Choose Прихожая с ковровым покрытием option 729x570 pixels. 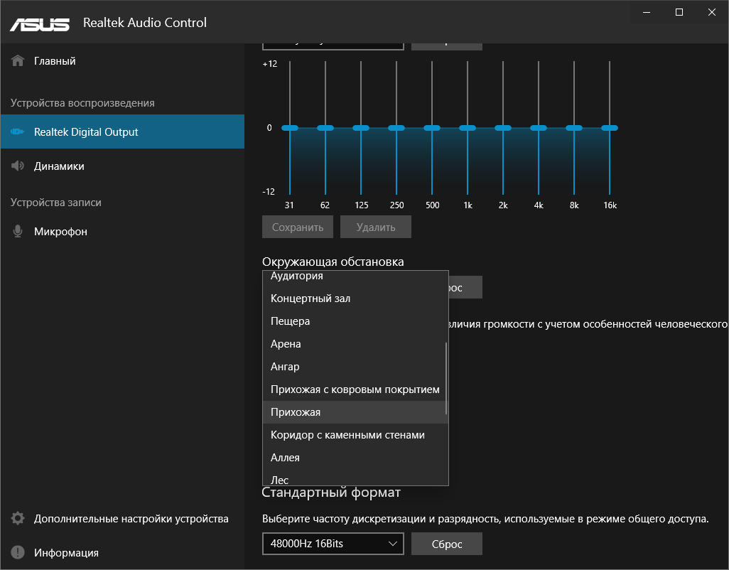[x=356, y=389]
